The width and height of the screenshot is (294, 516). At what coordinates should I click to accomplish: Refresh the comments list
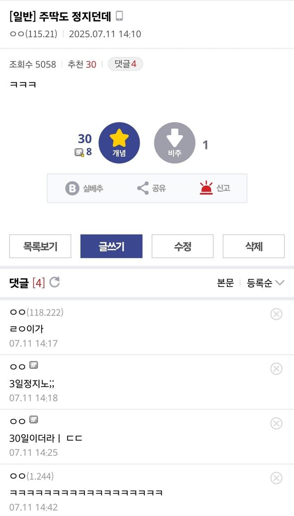[x=55, y=282]
